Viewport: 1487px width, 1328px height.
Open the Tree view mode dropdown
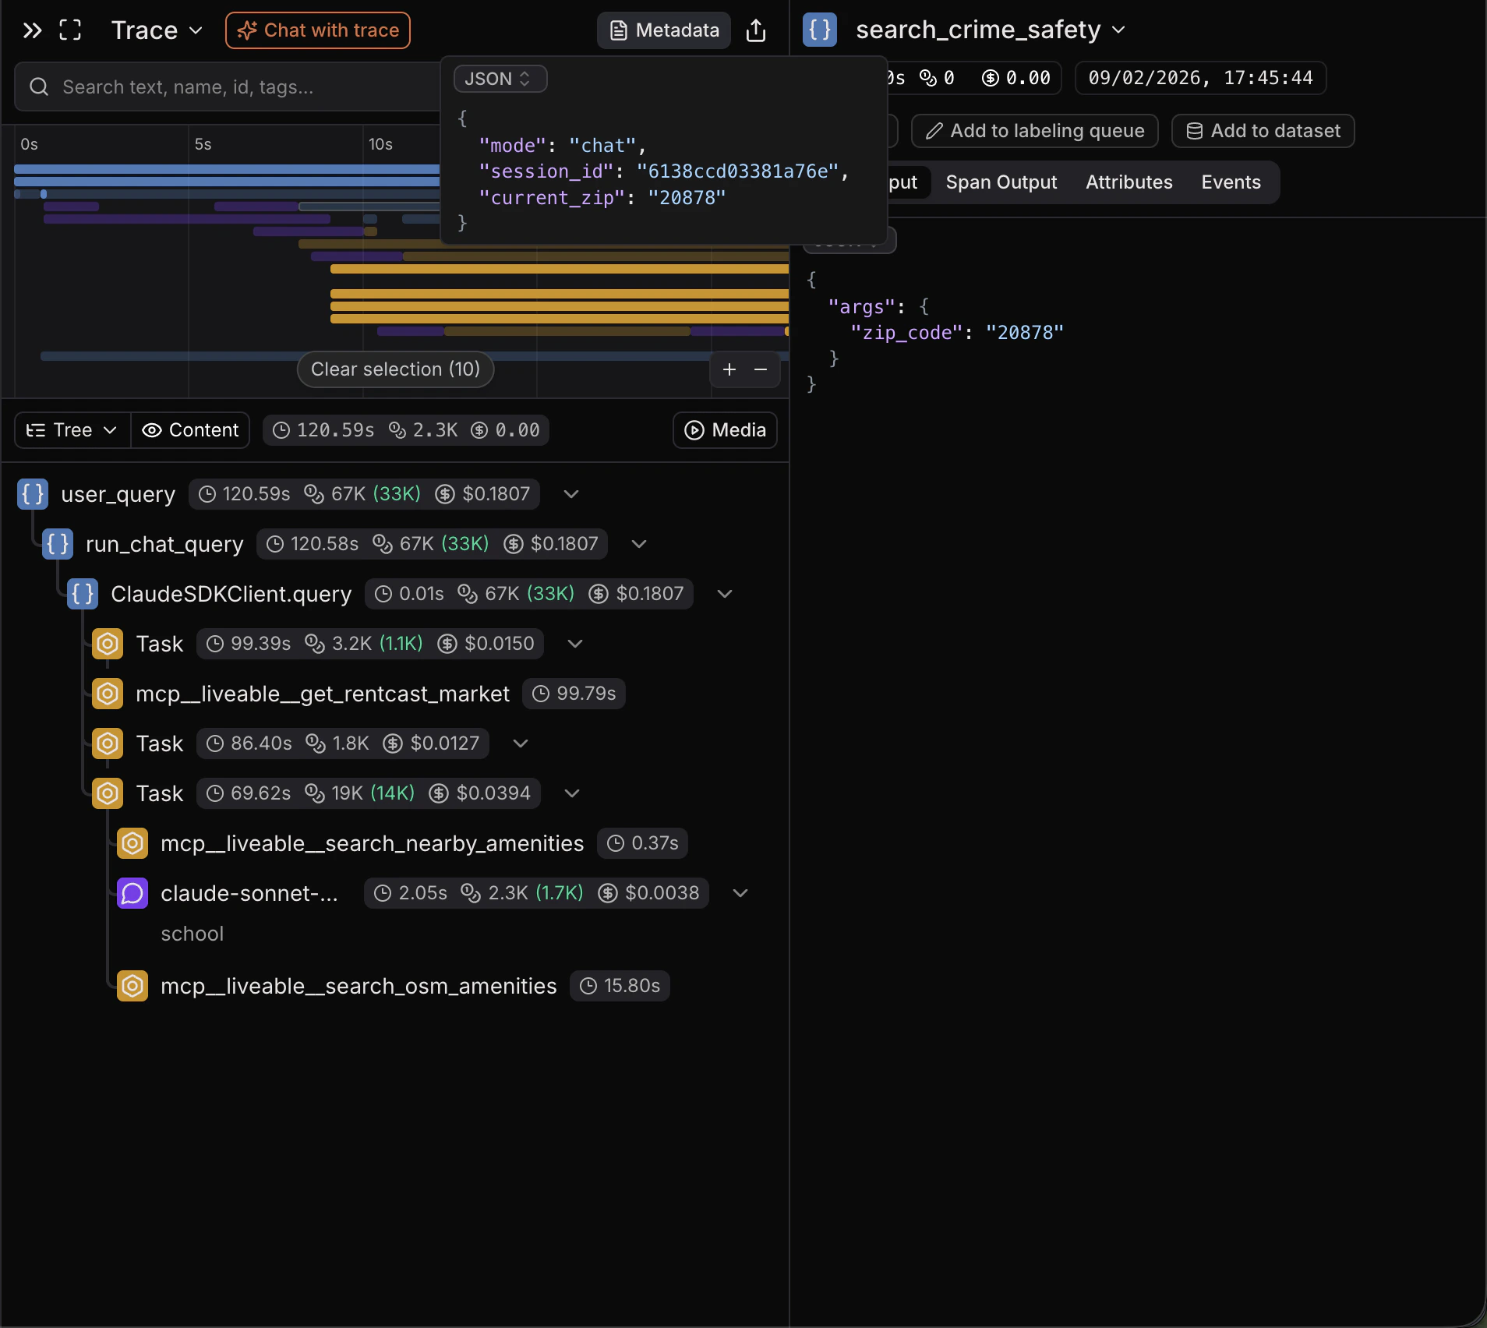tap(71, 429)
